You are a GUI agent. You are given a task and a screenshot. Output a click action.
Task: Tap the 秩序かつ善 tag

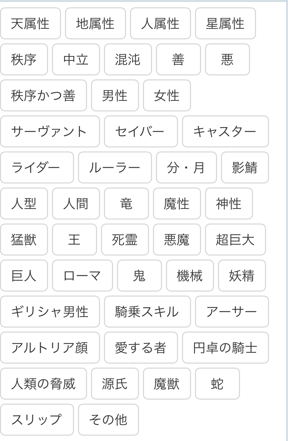tap(43, 96)
